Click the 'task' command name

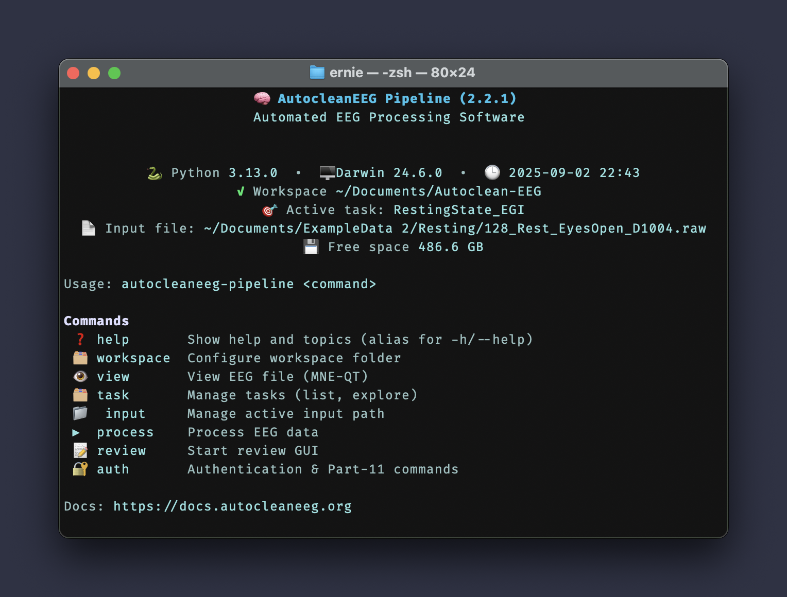pyautogui.click(x=113, y=395)
